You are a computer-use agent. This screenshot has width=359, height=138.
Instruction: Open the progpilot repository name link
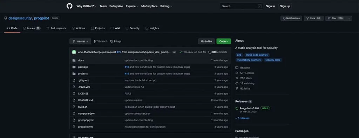click(x=41, y=18)
